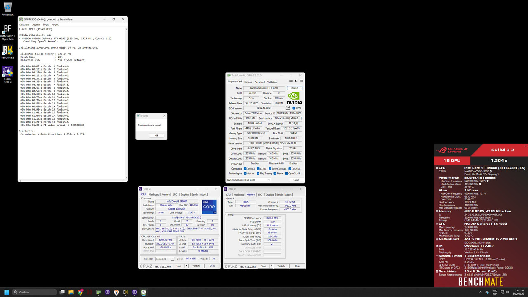Click the Zoeken taskbar search box
This screenshot has height=297, width=528.
coord(34,292)
